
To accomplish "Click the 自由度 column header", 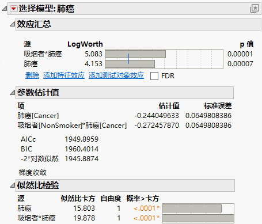I will pos(111,199).
